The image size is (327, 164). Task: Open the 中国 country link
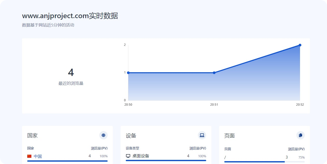click(38, 156)
